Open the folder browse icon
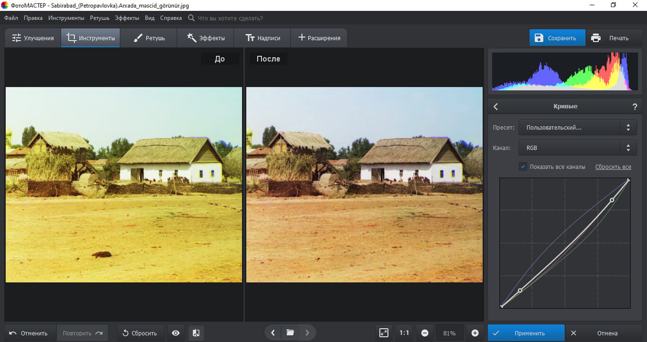The height and width of the screenshot is (342, 647). pos(290,333)
